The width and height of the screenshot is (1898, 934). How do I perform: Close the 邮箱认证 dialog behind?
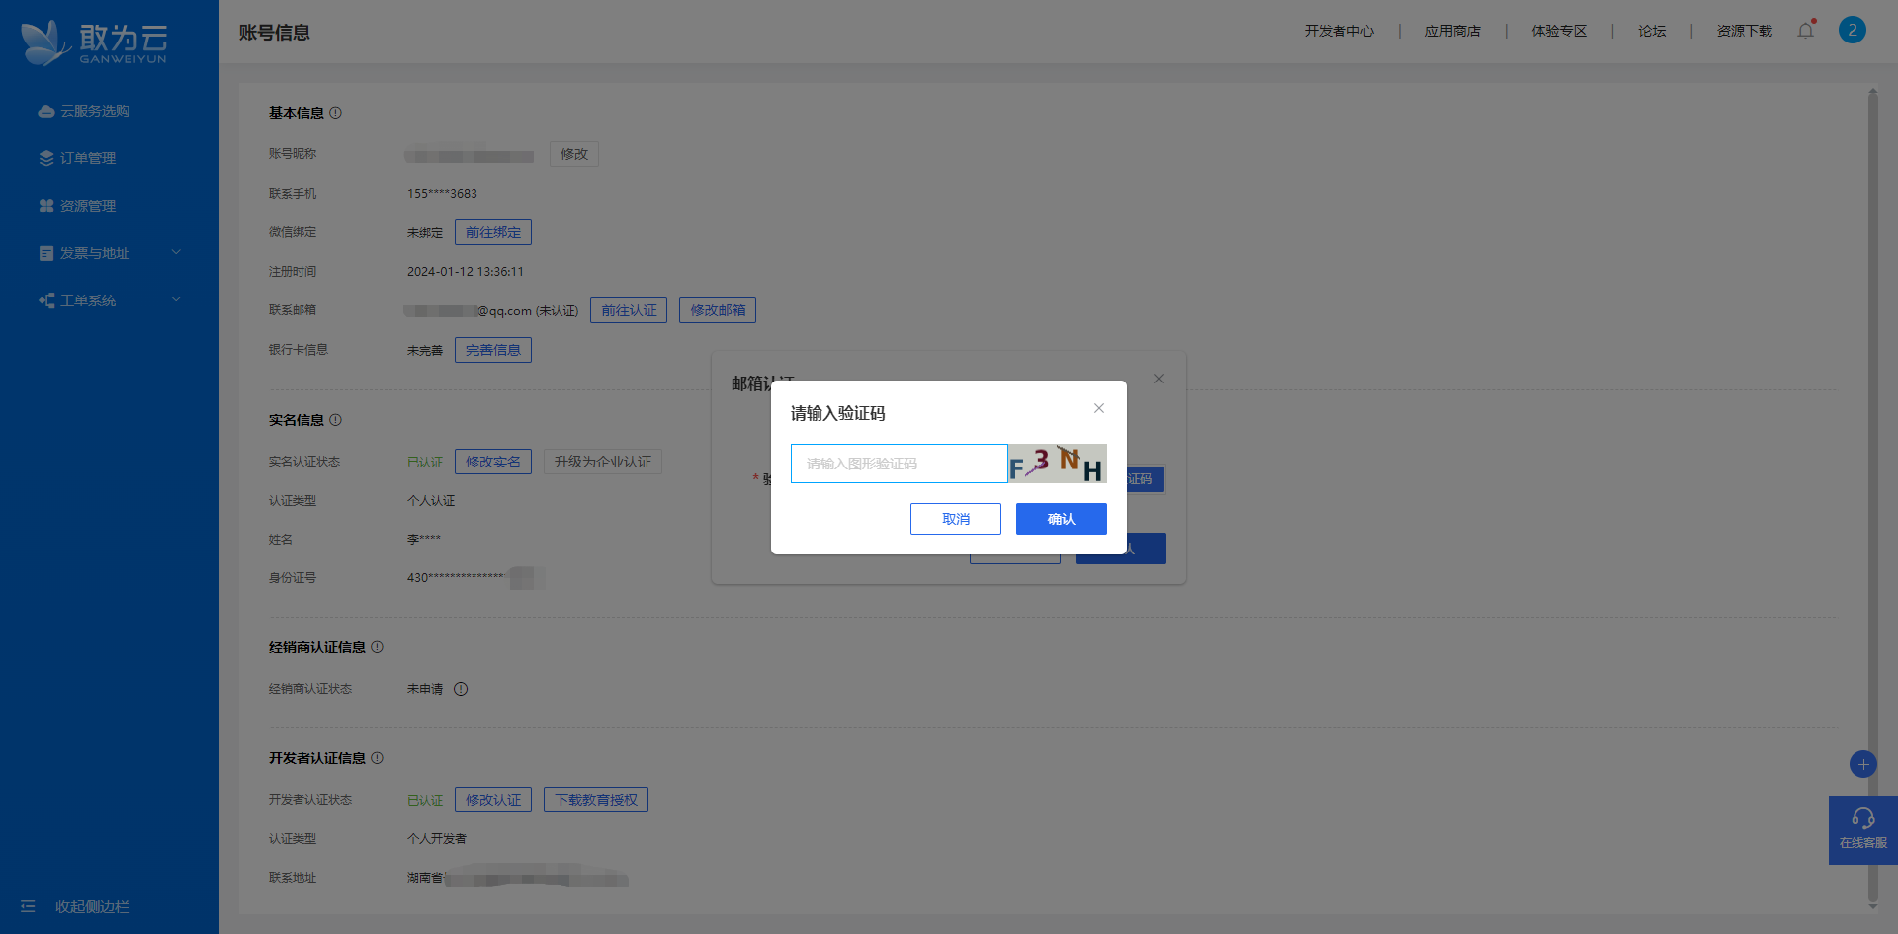coord(1159,379)
